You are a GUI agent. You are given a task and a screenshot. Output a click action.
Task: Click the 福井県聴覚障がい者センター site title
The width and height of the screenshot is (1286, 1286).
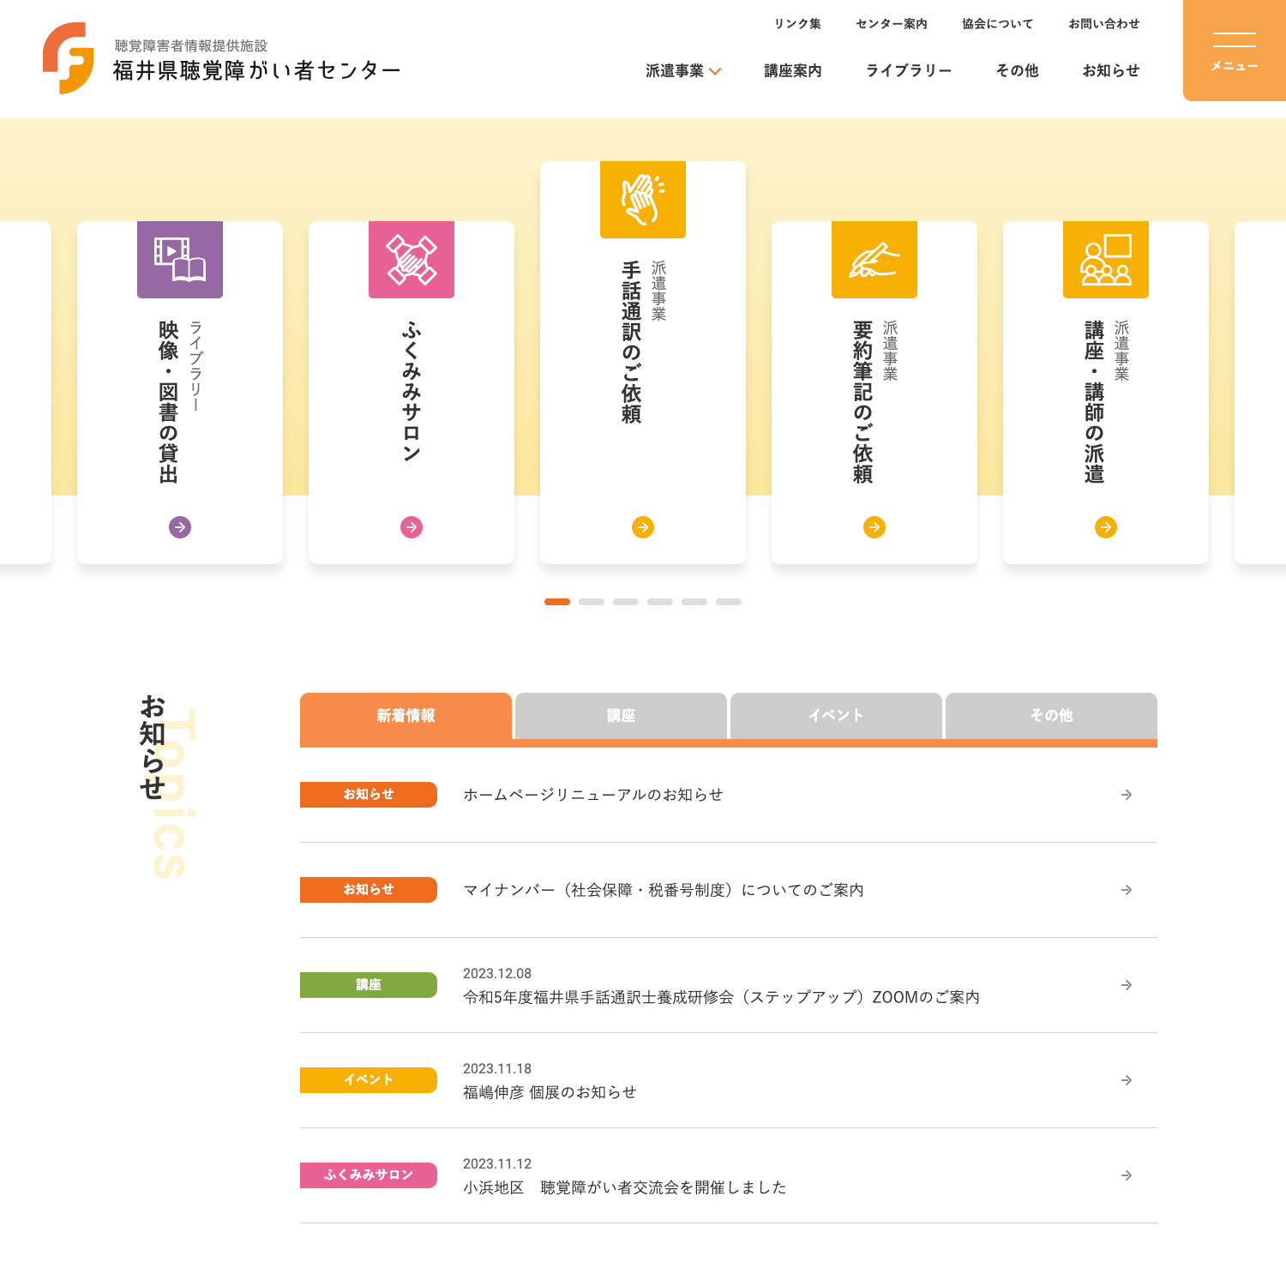(257, 70)
